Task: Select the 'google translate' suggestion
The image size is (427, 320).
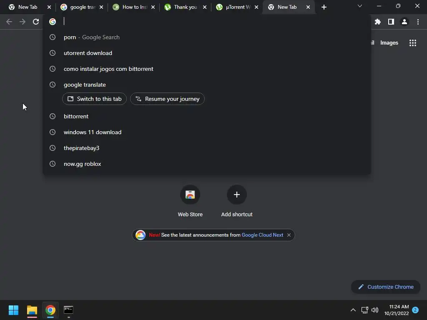Action: point(207,85)
